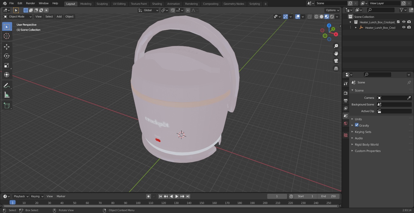Hide Heater_Lunch_Box_Crocl object in viewport
This screenshot has width=414, height=213.
(404, 27)
